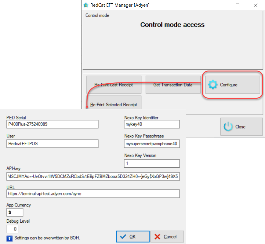Select the User field showing RedcatEFTPOS
Viewport: 265px width, 244px height.
[x=52, y=144]
